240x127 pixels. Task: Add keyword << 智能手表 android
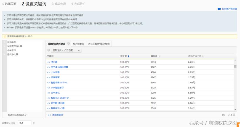pyautogui.click(x=57, y=82)
